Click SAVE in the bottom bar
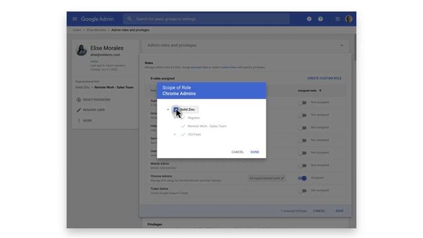 339,211
